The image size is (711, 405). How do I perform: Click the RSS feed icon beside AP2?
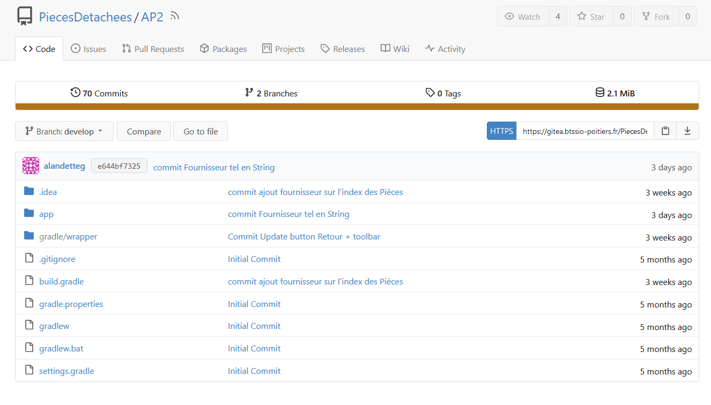pyautogui.click(x=174, y=16)
